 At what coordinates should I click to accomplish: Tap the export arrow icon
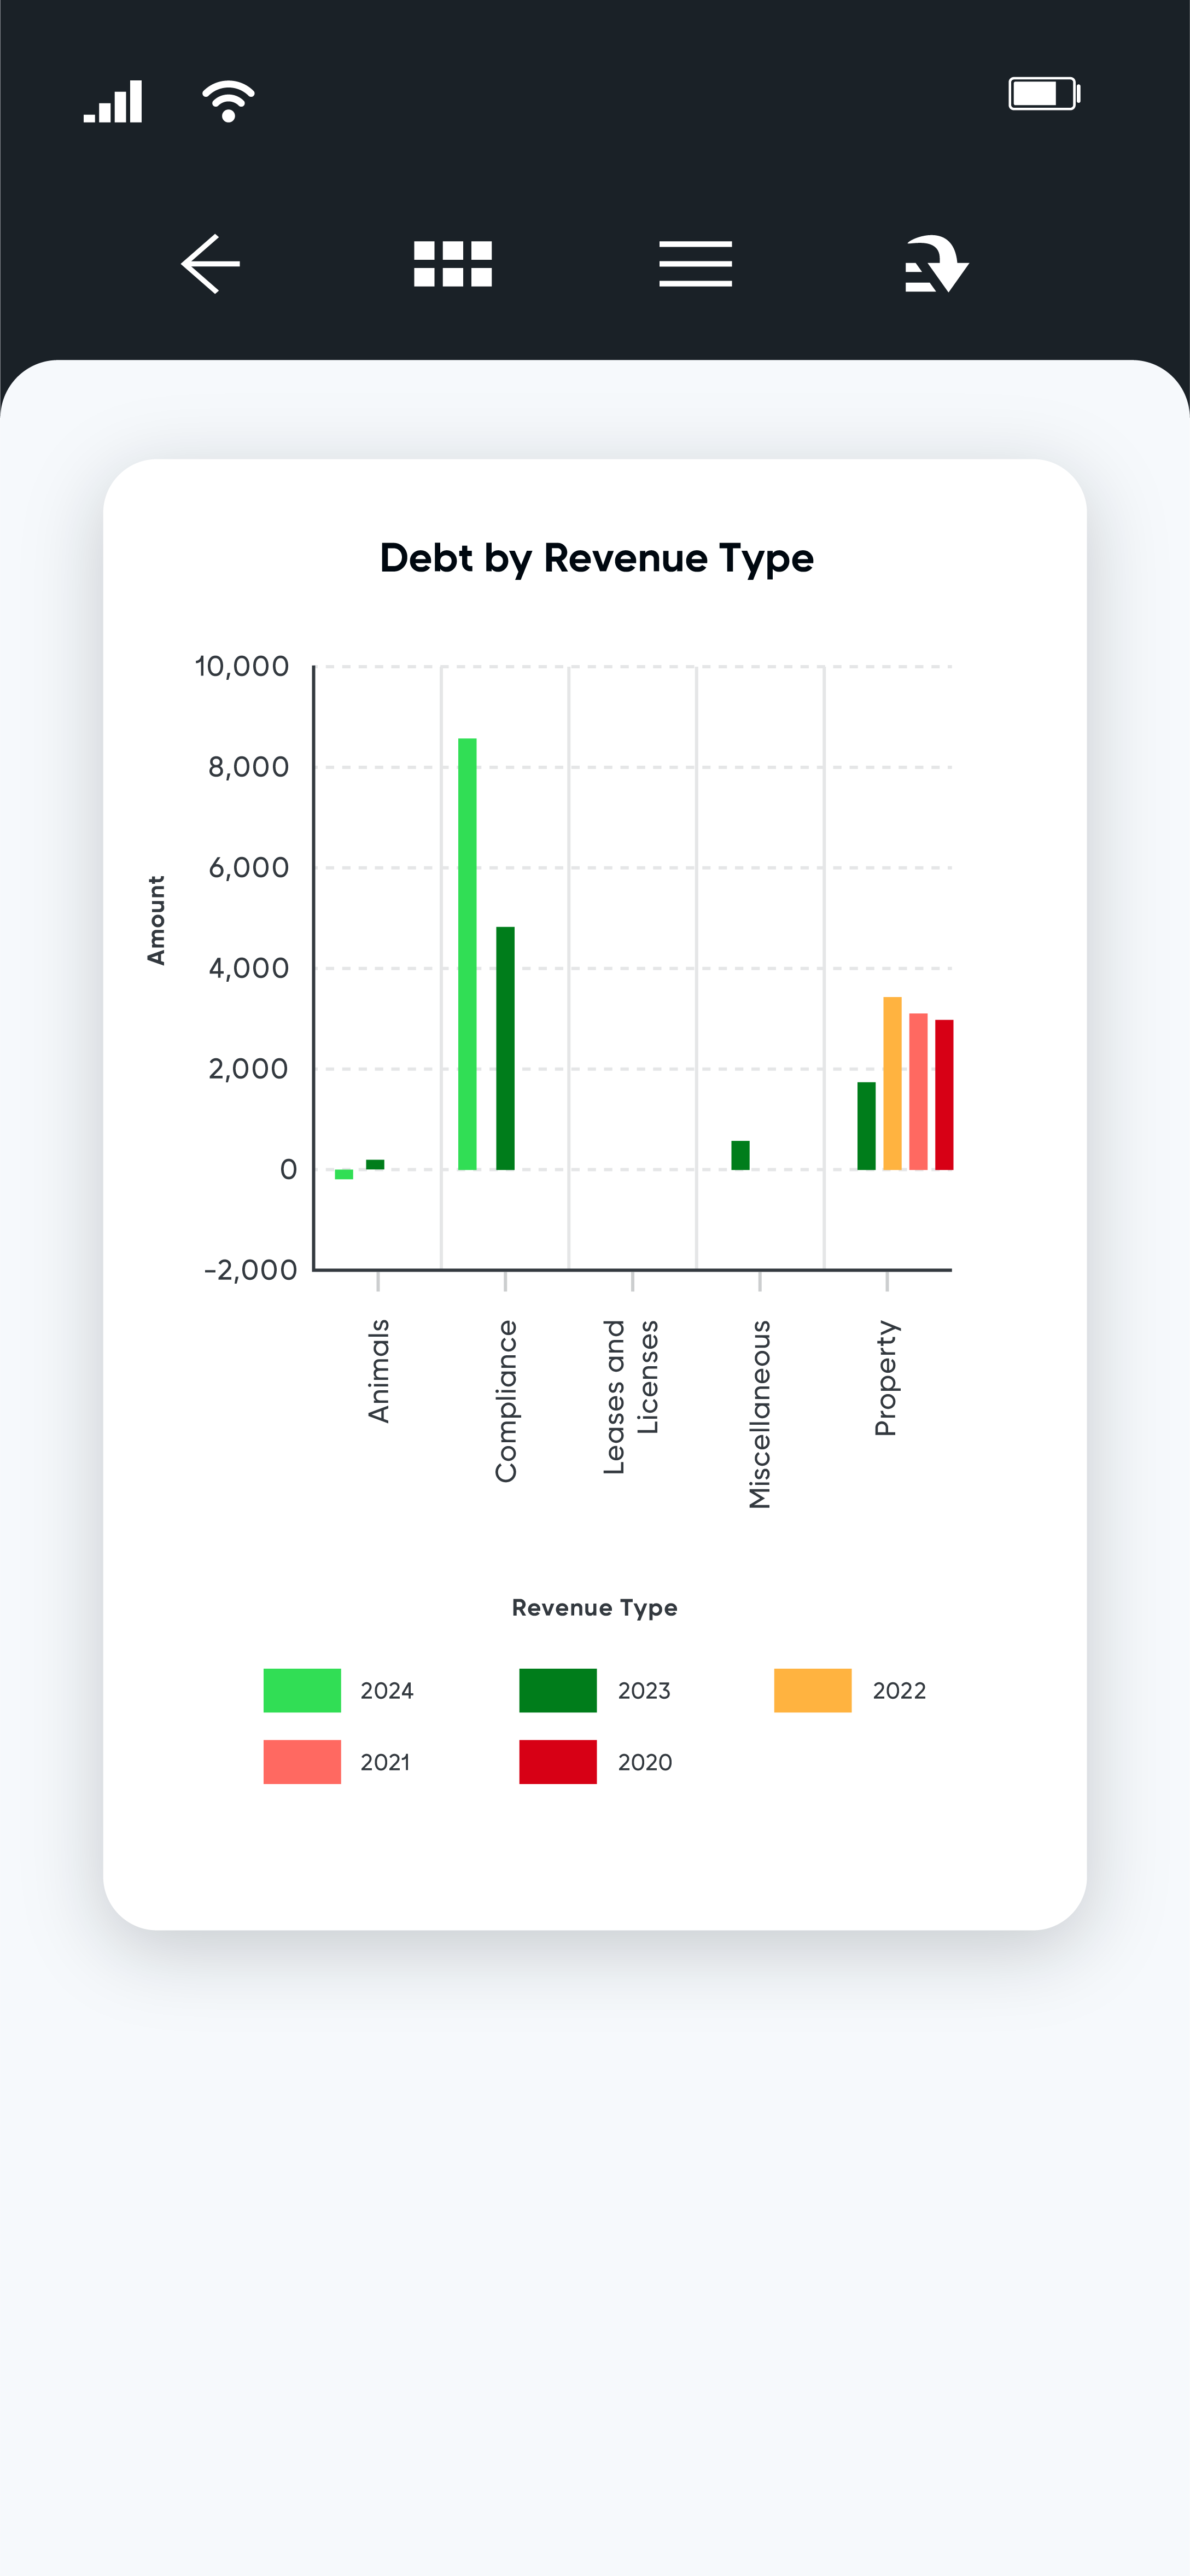click(x=936, y=264)
